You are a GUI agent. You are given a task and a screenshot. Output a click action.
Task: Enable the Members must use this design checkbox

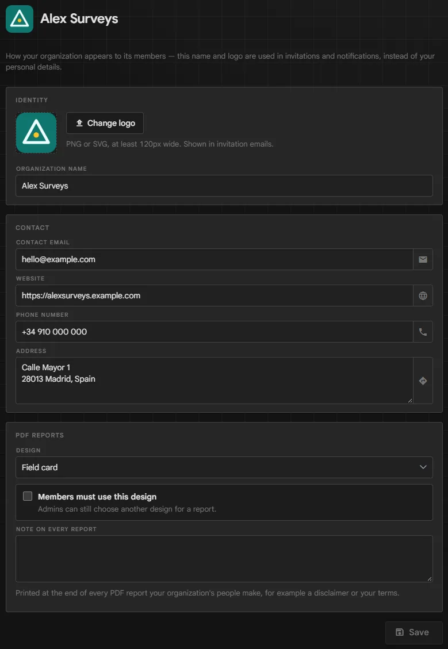point(28,496)
